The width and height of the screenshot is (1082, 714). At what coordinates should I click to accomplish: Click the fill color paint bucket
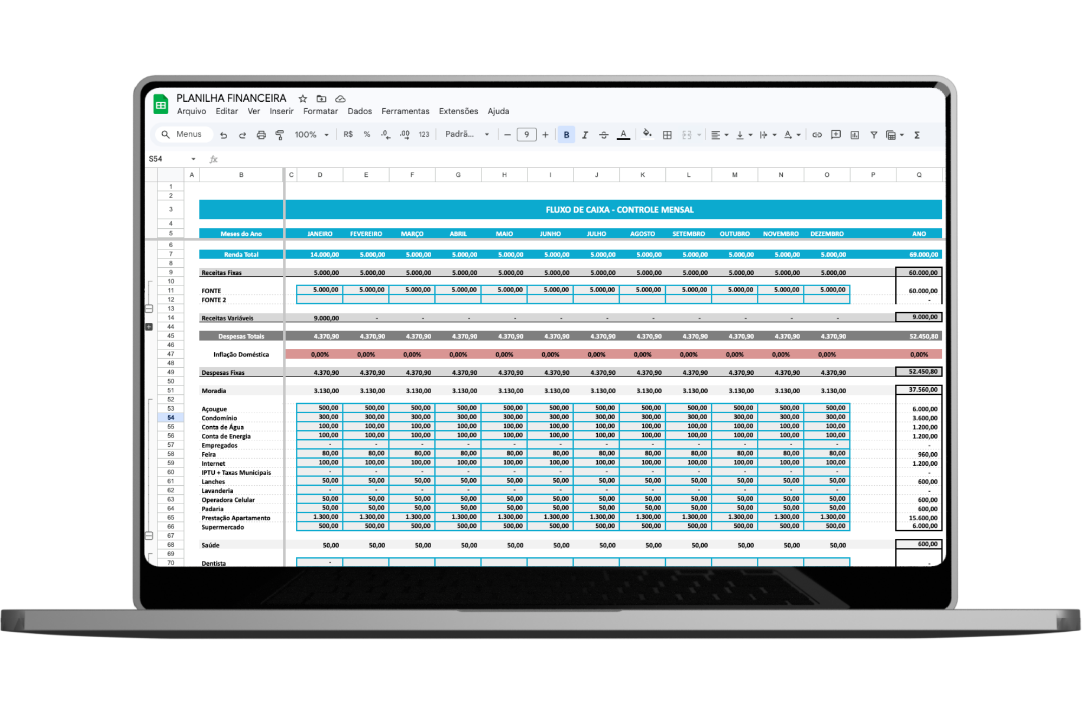(x=647, y=134)
